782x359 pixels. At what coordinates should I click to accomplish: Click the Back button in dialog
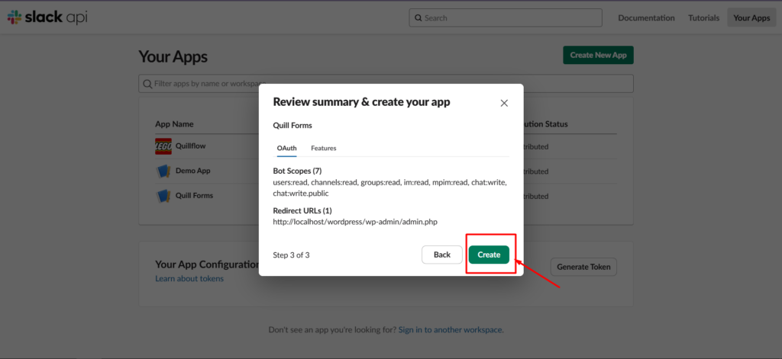click(442, 255)
